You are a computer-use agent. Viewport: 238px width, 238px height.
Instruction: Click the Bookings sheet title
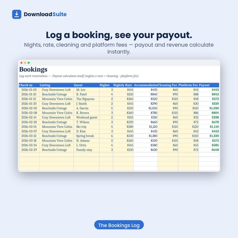33,69
